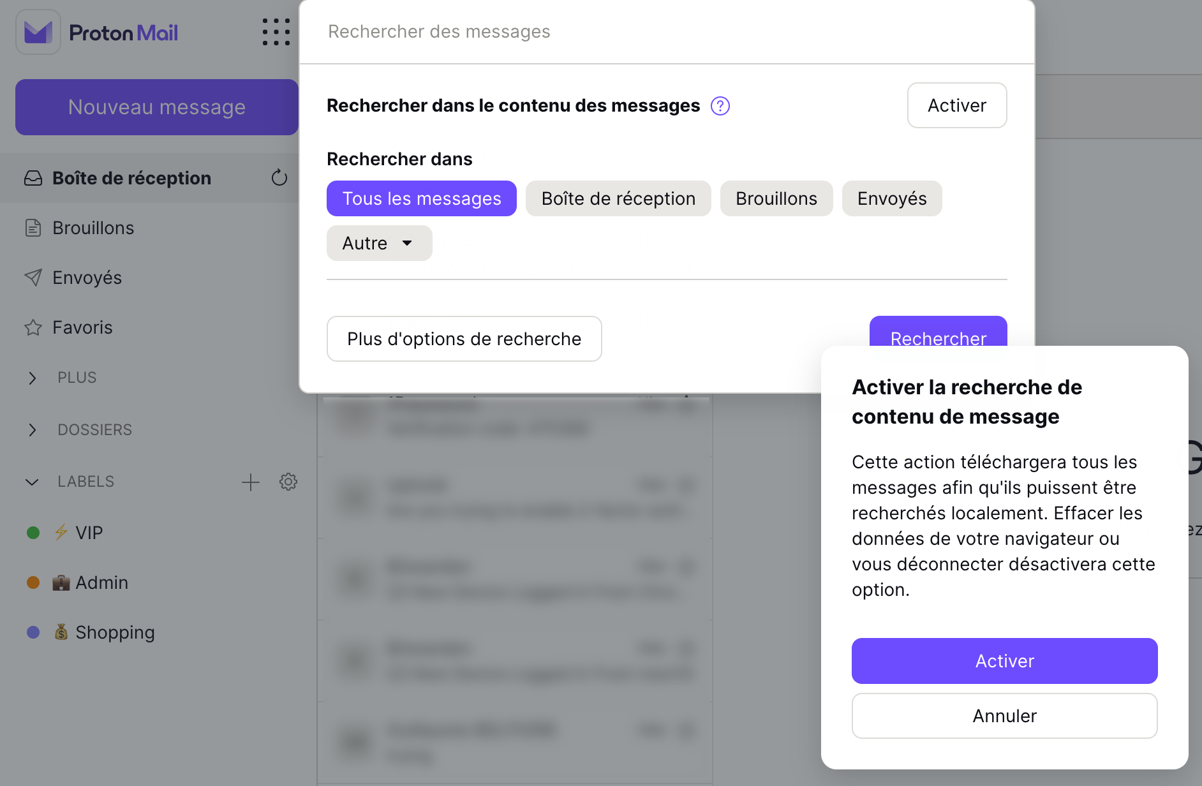Expand the DOSSIERS section
The height and width of the screenshot is (786, 1202).
(33, 430)
